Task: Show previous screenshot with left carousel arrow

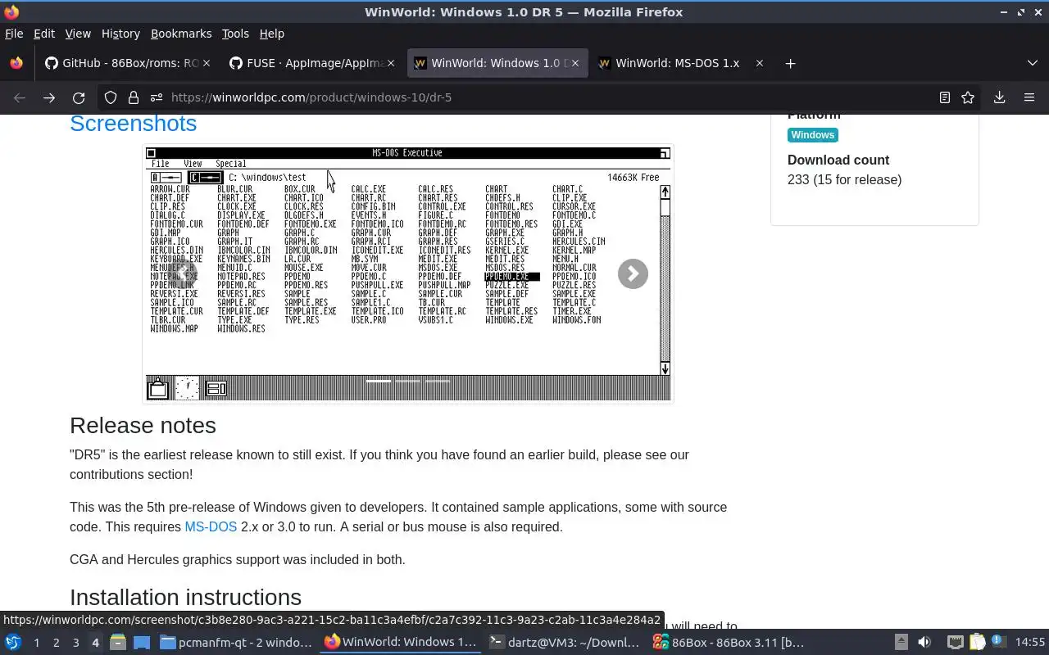Action: click(183, 273)
